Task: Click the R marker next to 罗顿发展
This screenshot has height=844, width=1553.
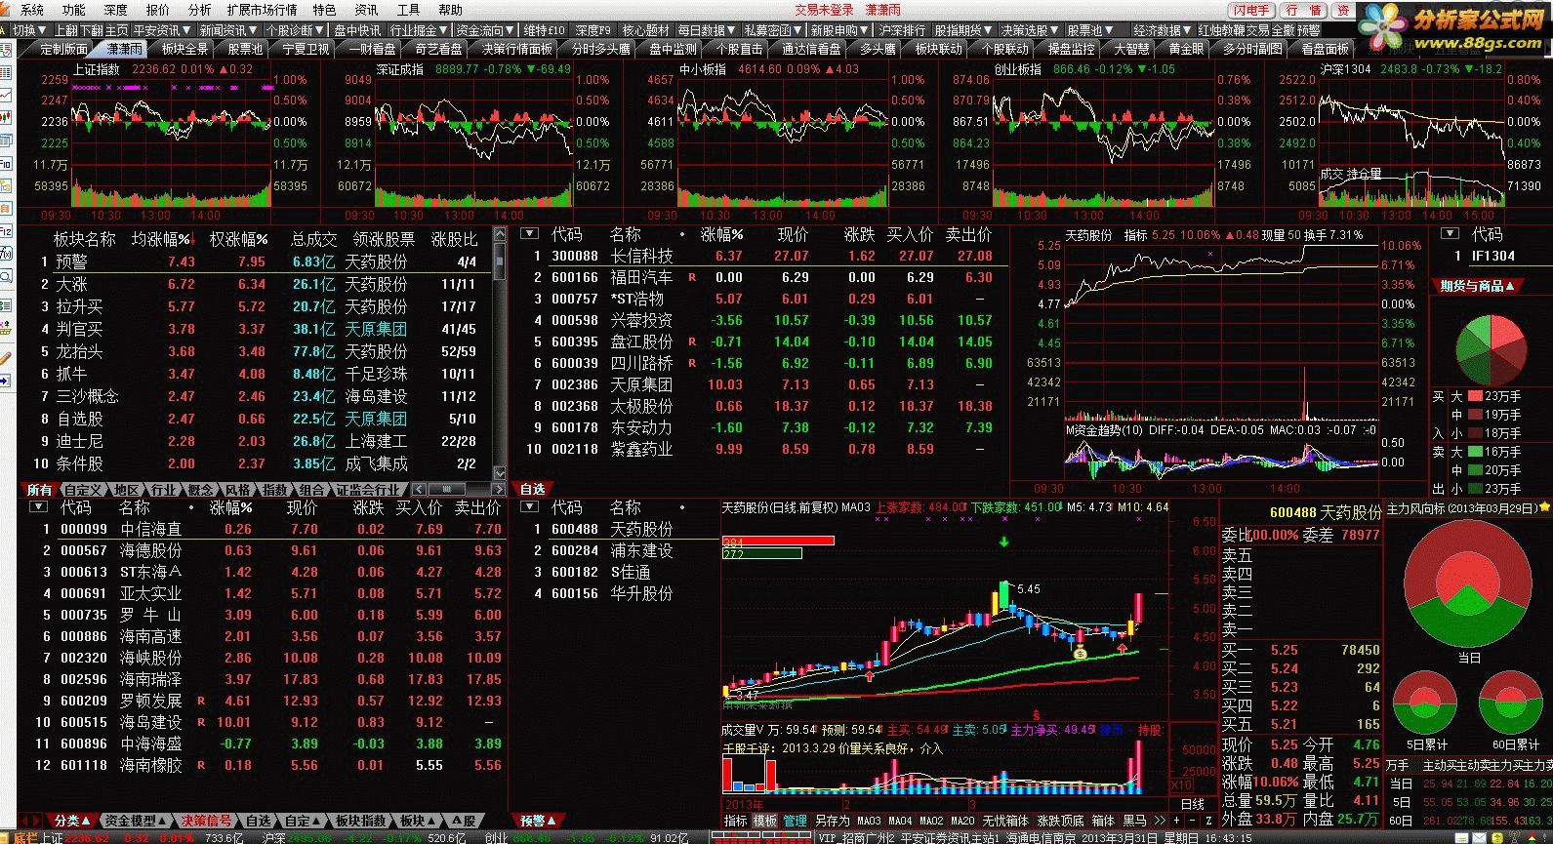Action: pos(201,702)
